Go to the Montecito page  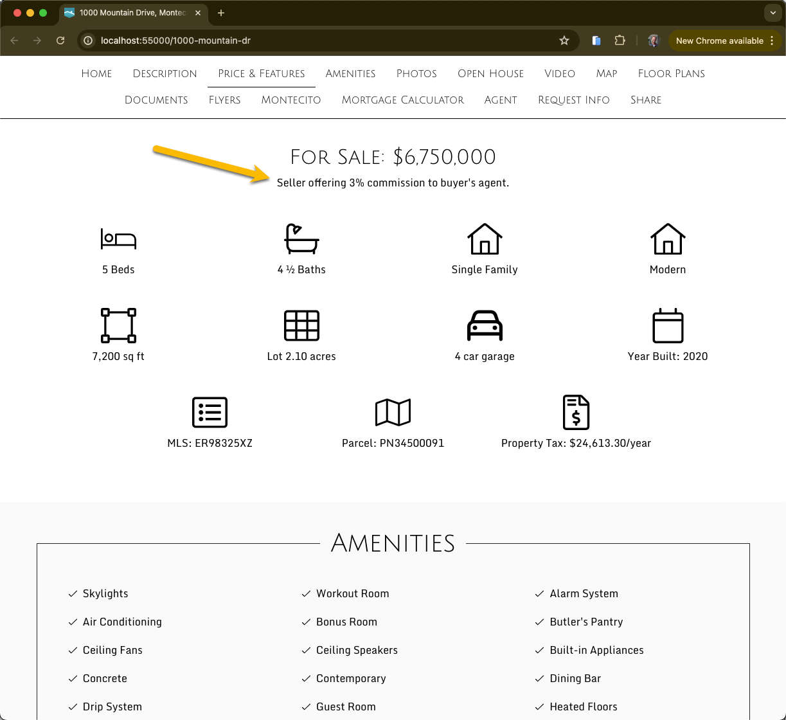(x=290, y=100)
